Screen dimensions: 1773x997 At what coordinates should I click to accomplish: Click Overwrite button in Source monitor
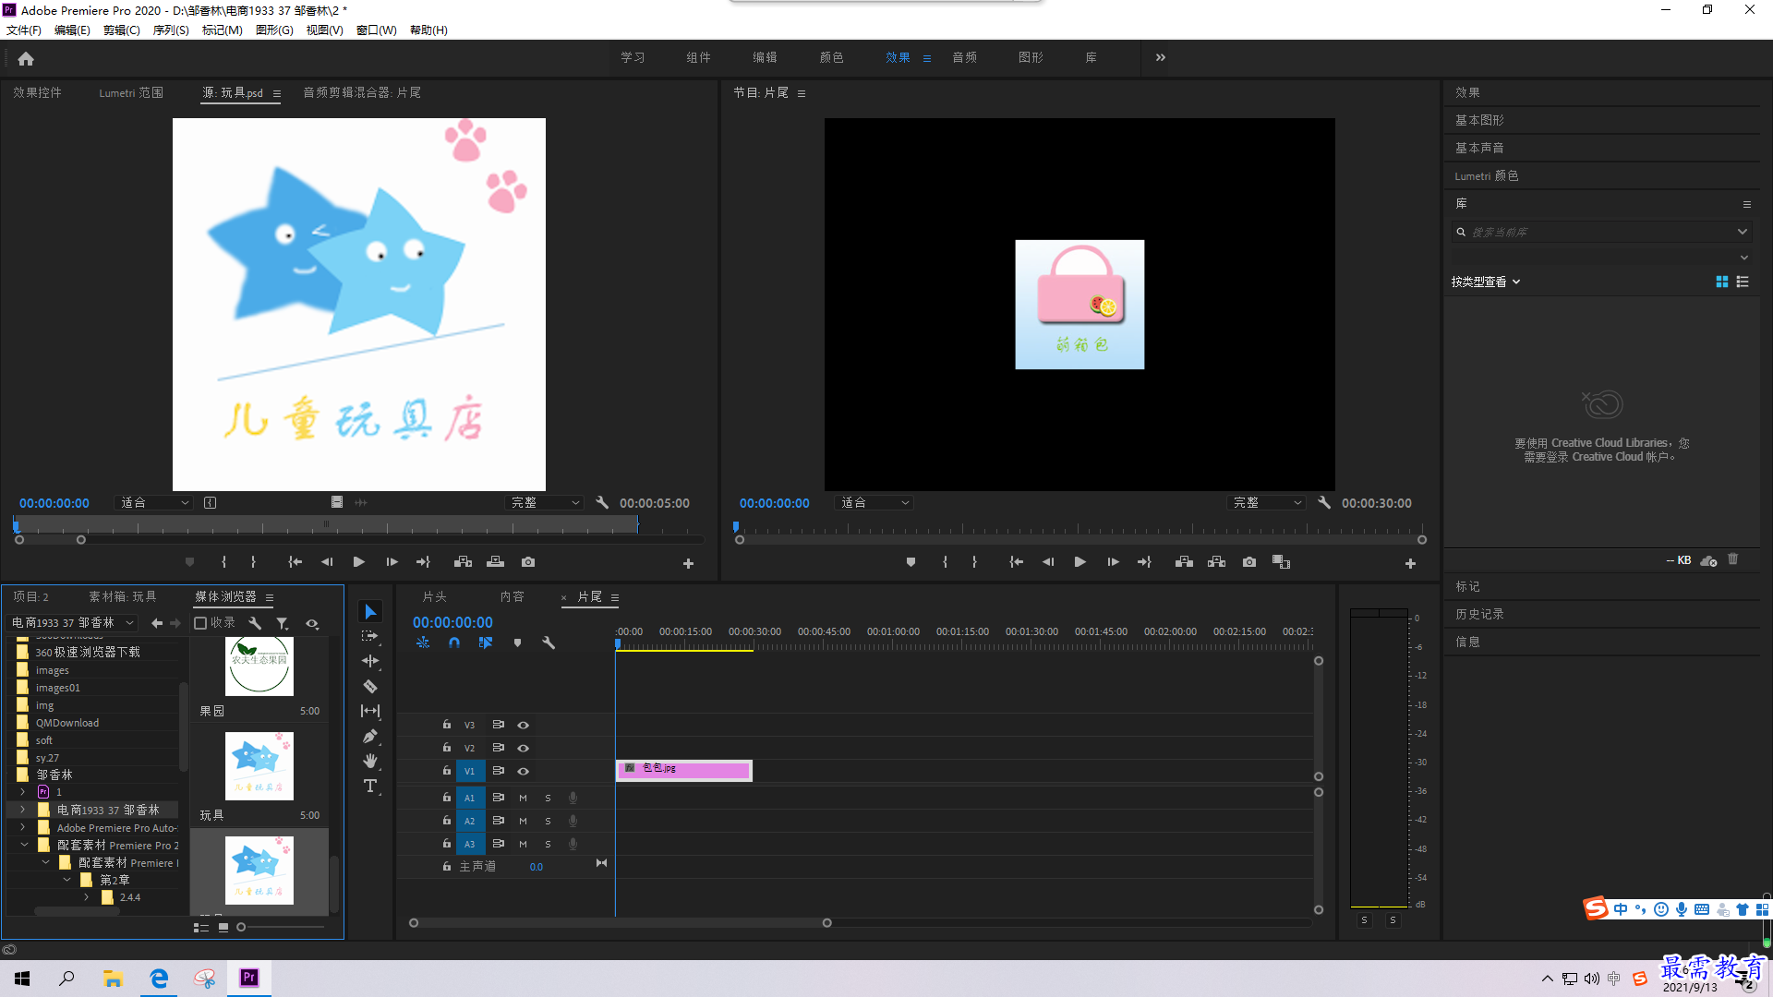tap(496, 562)
